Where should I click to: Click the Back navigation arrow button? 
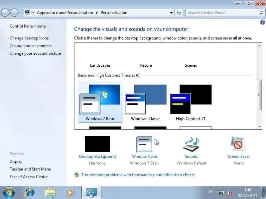(5, 13)
